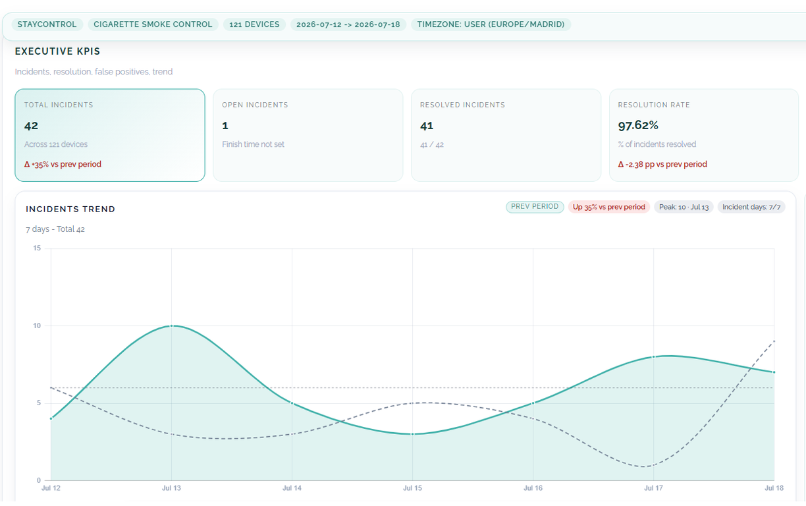Click the Jul 12 data point on solid line
Viewport: 806px width, 506px height.
51,418
